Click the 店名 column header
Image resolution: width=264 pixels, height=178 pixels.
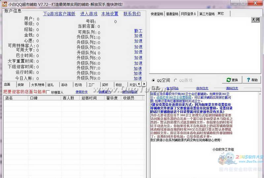[16, 98]
